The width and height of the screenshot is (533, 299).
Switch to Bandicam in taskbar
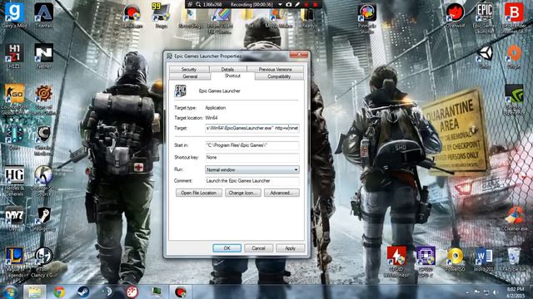[x=181, y=292]
